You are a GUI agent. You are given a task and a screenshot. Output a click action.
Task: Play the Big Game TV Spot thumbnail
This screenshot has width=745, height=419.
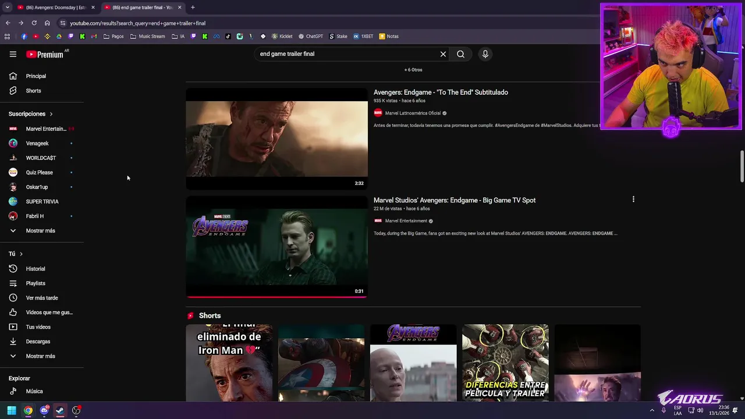[276, 247]
